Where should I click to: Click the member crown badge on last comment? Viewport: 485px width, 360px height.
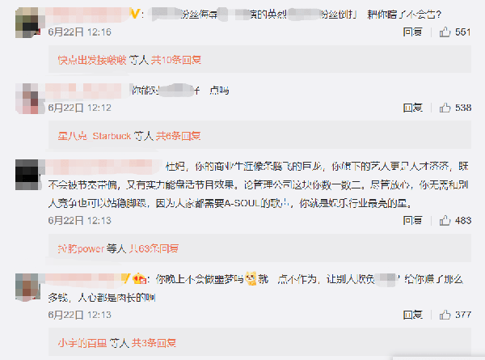point(140,279)
